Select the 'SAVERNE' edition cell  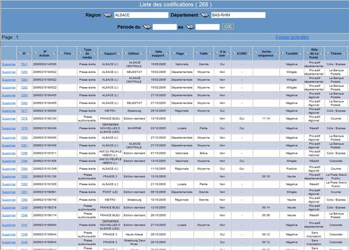(x=134, y=128)
